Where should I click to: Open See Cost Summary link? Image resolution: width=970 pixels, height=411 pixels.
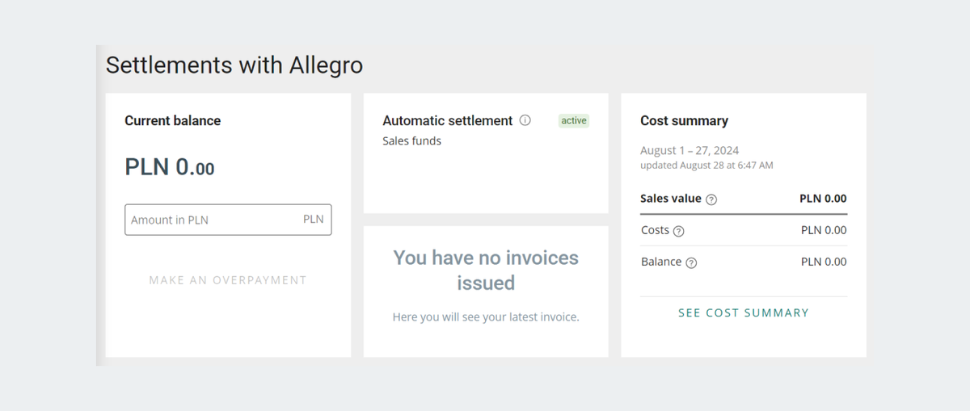pyautogui.click(x=744, y=312)
